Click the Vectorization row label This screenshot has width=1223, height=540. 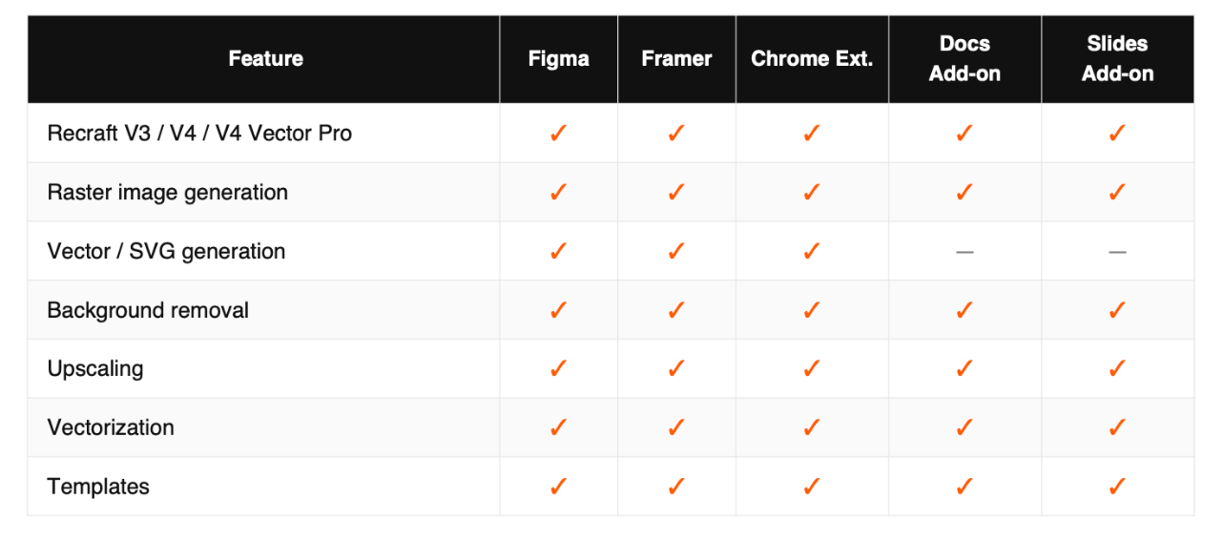[111, 427]
